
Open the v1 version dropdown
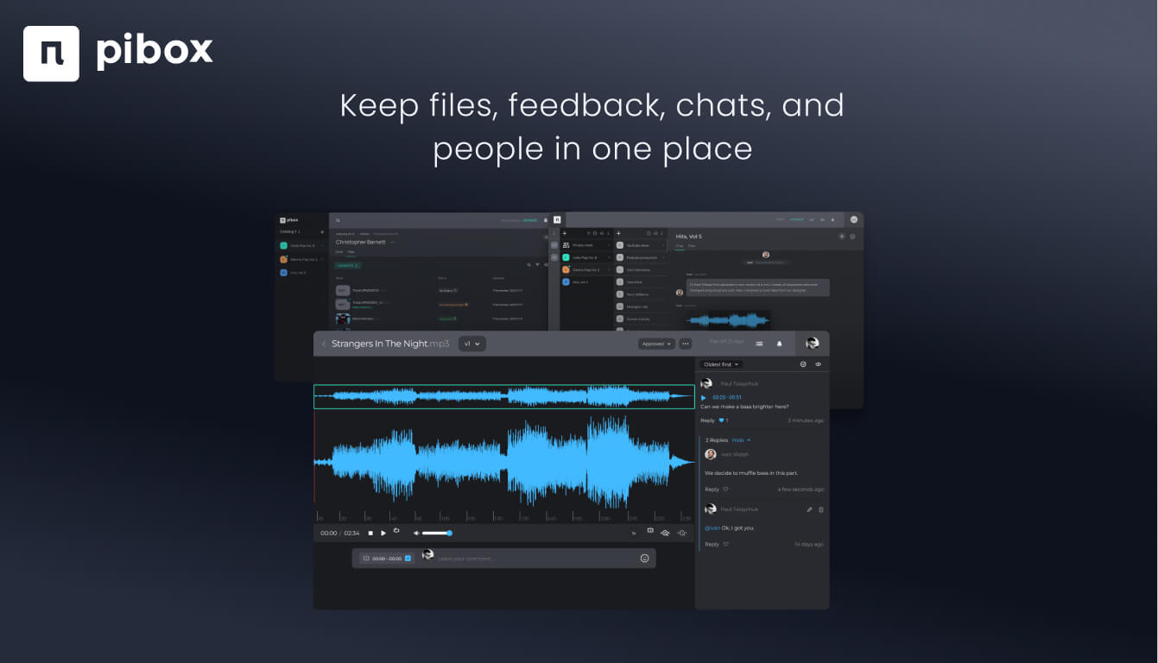471,344
